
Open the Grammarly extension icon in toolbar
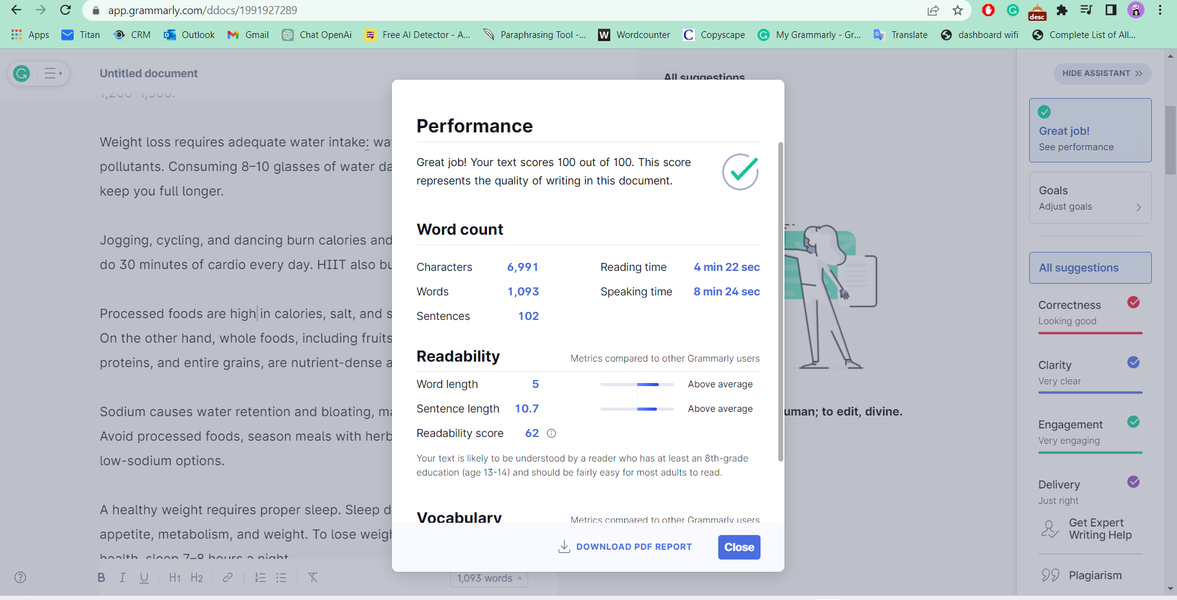pos(1013,10)
